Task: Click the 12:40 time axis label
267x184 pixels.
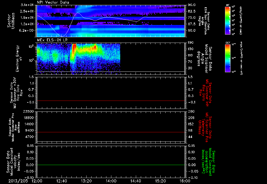Action: tap(62, 181)
